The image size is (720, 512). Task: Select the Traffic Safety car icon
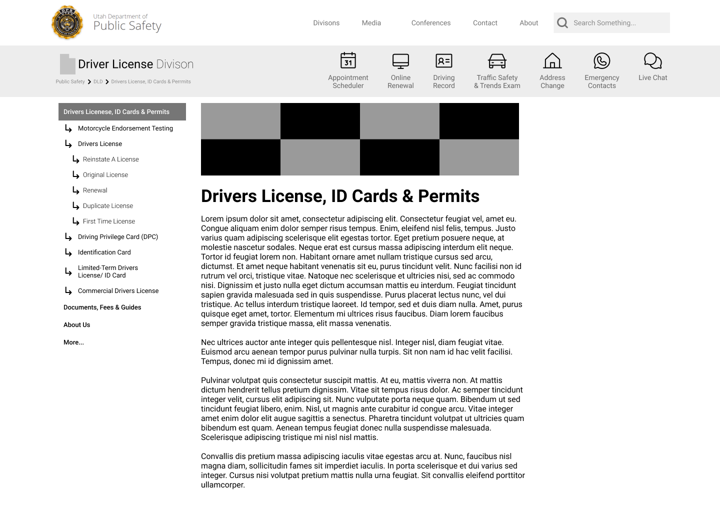click(497, 61)
